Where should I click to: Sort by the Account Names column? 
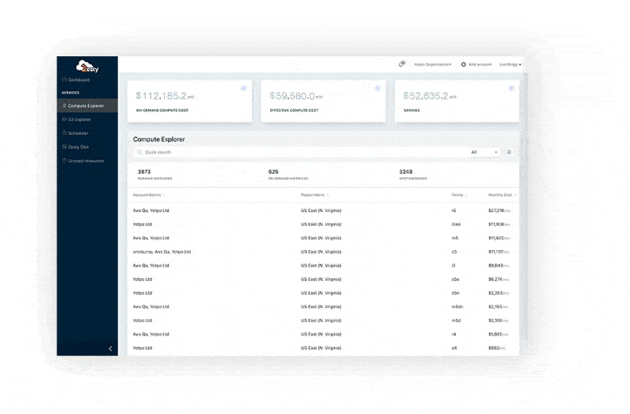[148, 195]
